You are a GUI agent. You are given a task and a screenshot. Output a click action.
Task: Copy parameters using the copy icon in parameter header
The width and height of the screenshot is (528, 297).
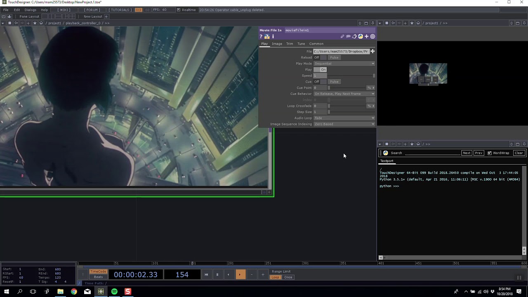tap(354, 36)
